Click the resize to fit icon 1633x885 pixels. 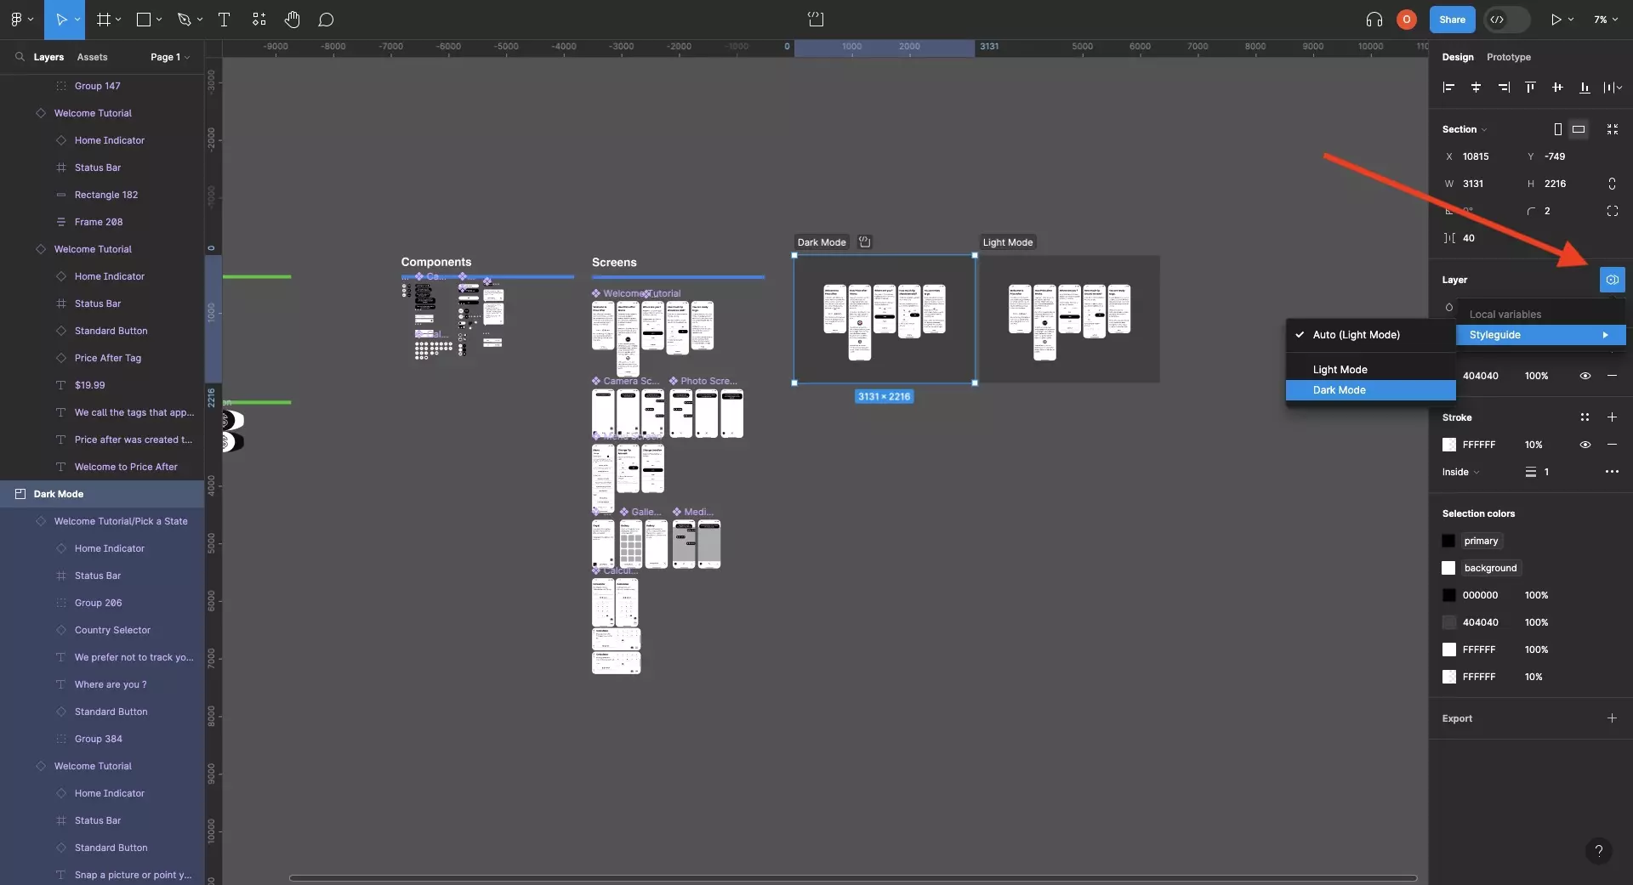tap(1612, 129)
